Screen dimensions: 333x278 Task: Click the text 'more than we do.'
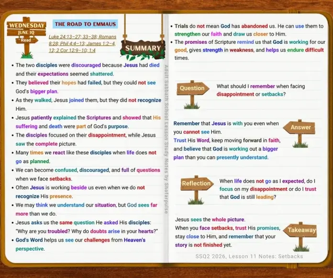point(36,214)
